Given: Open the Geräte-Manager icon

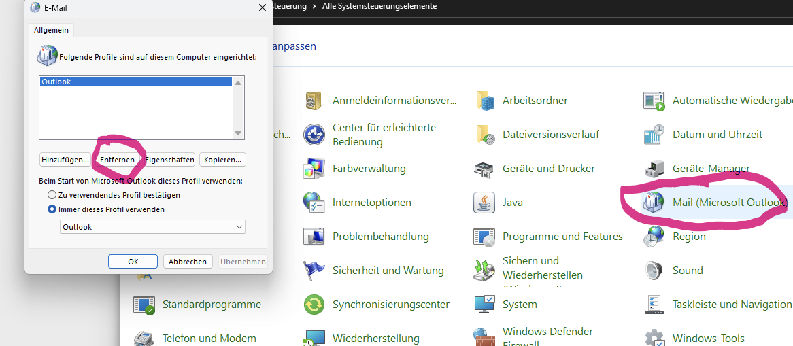Looking at the screenshot, I should tap(654, 169).
